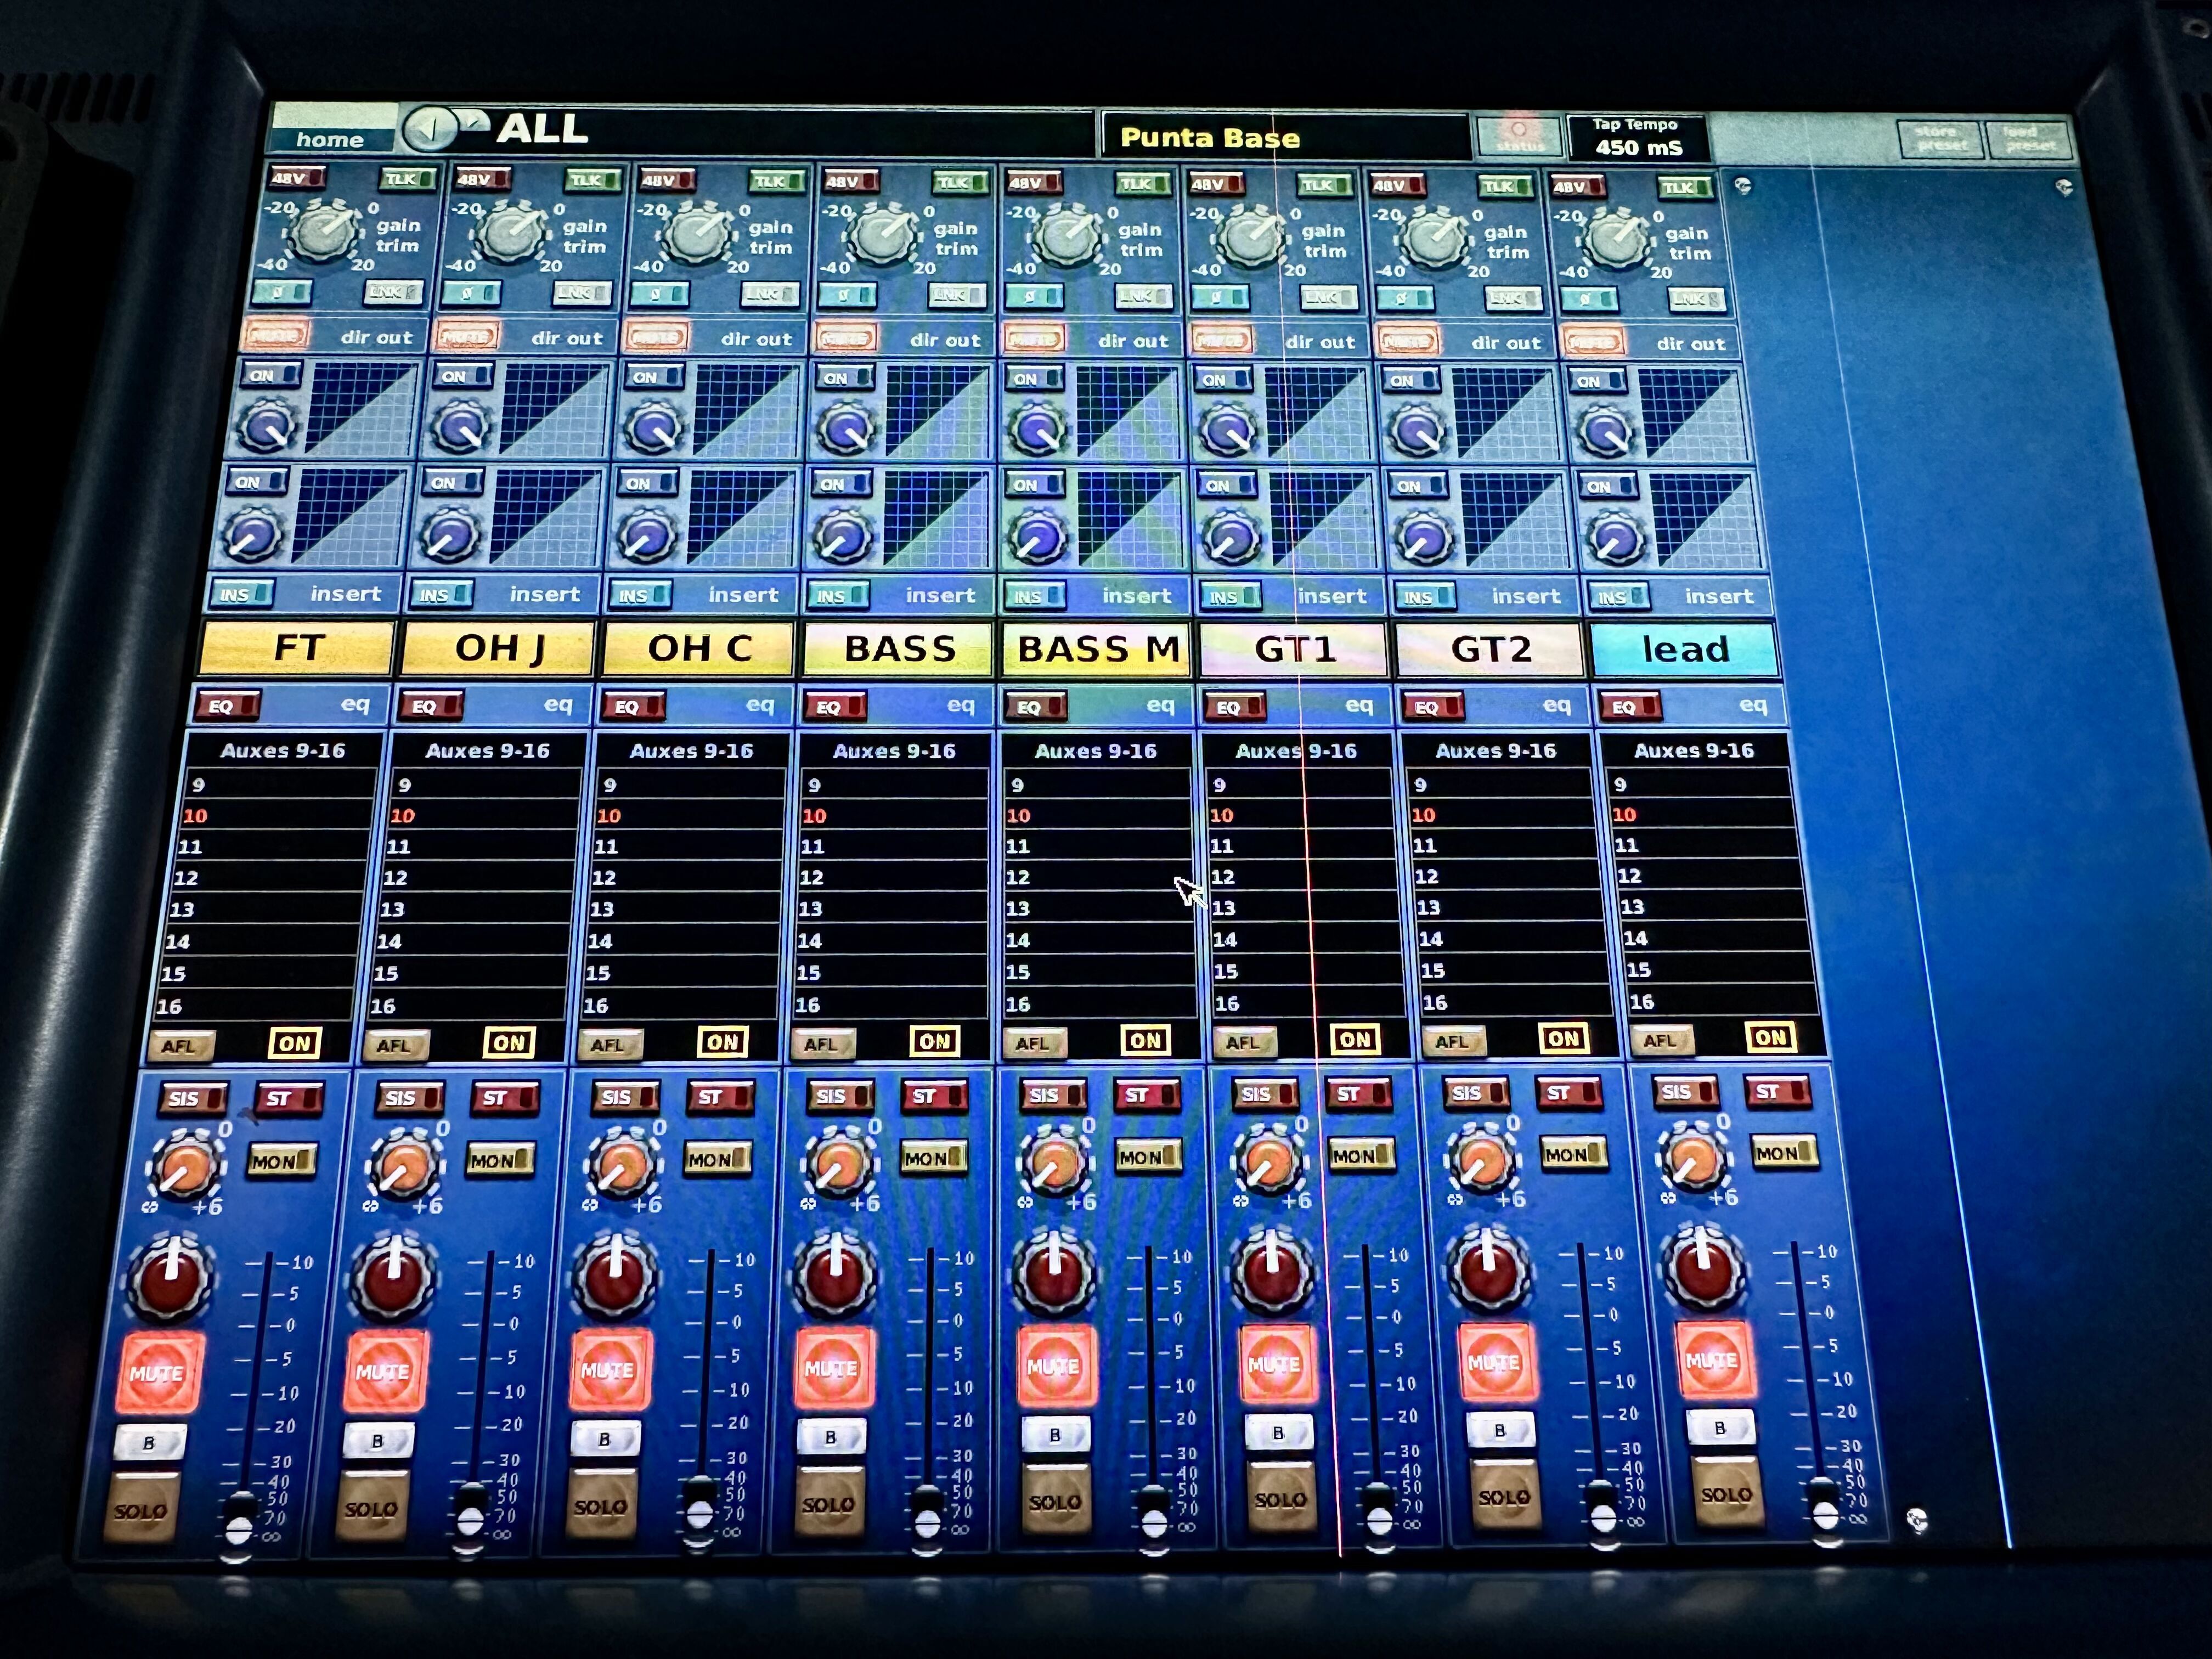Select the lead channel name label
The height and width of the screenshot is (1659, 2212).
click(1684, 649)
